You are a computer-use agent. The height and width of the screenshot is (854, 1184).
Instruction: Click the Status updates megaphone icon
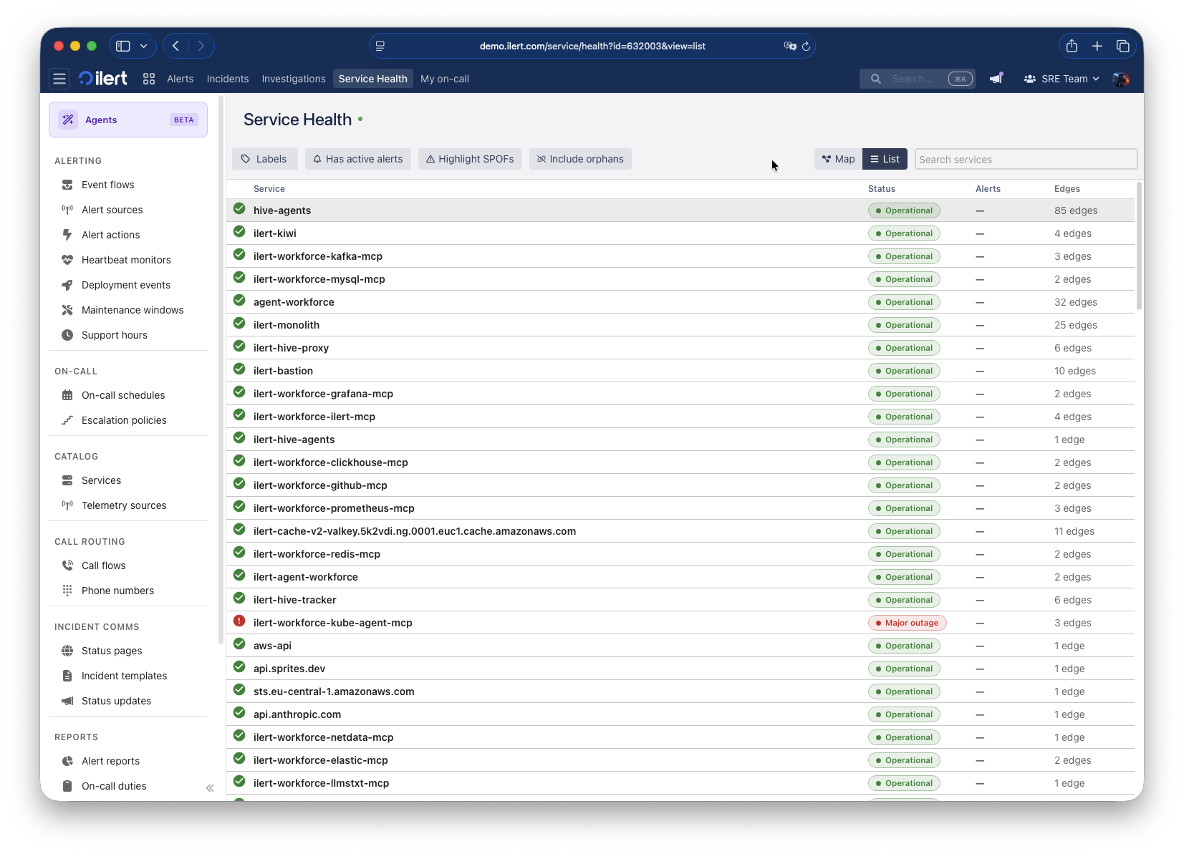click(67, 701)
